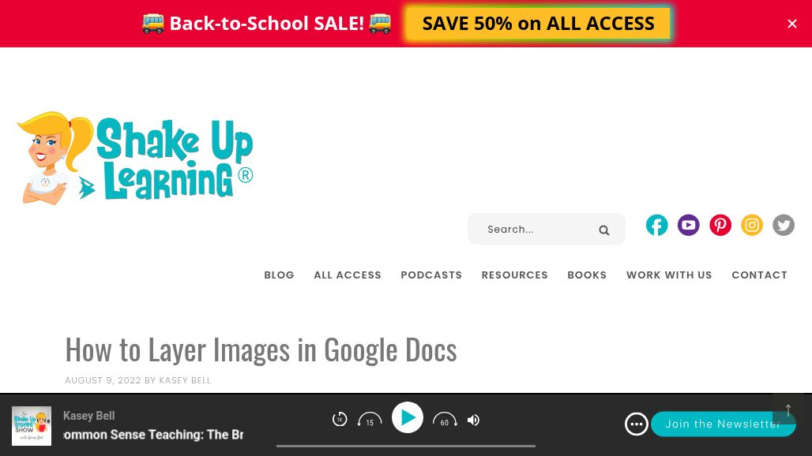
Task: Open the Kasey Bell author link
Action: (185, 380)
